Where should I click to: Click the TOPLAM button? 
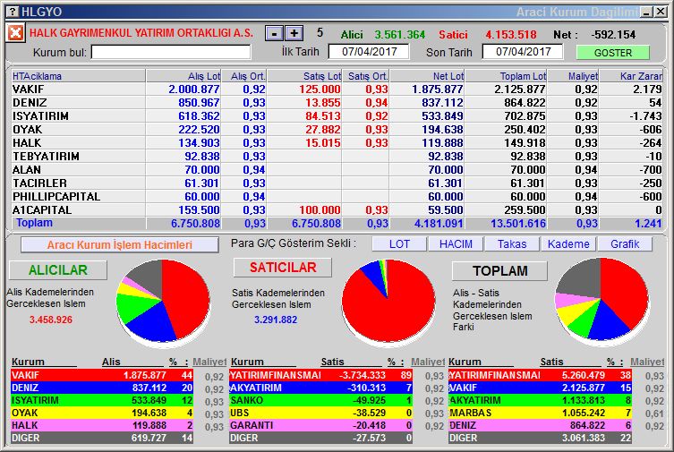click(500, 271)
